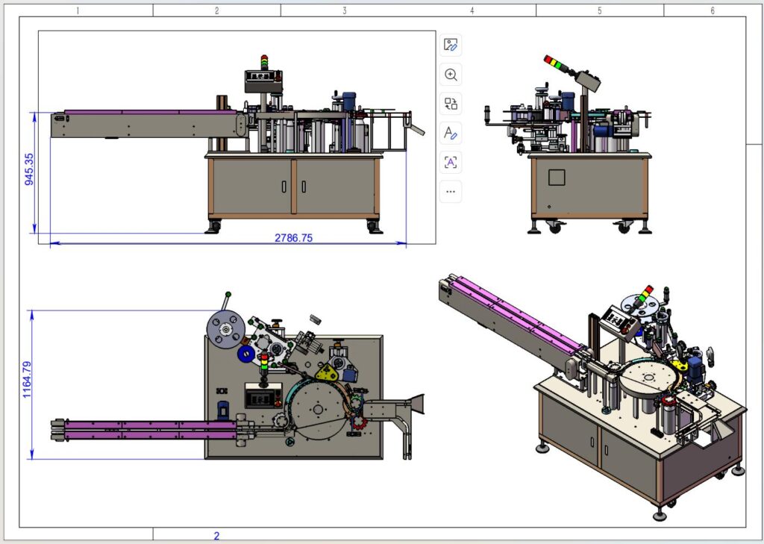
Task: Select the edit image tool
Action: click(450, 45)
